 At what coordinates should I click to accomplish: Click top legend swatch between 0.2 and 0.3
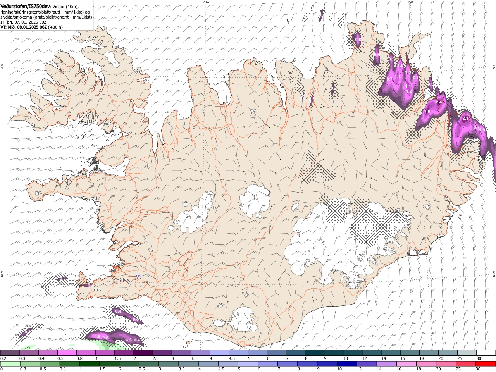(x=10, y=353)
